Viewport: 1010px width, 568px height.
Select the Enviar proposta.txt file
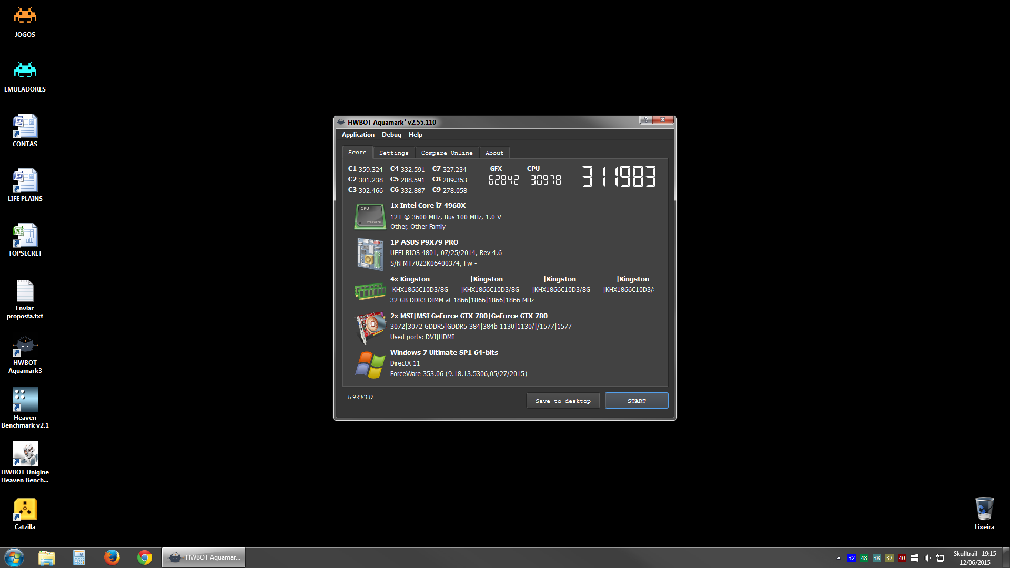click(25, 299)
